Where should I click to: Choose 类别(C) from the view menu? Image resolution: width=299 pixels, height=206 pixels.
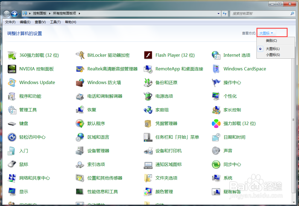pyautogui.click(x=271, y=41)
